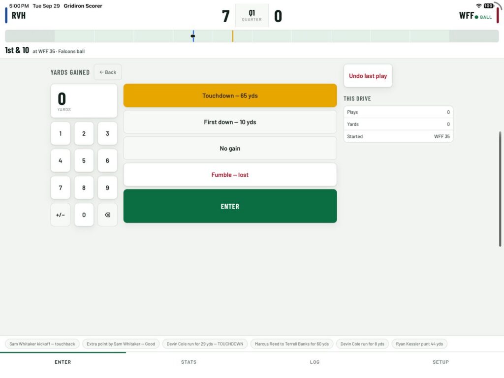Click the WFF team name
The width and height of the screenshot is (504, 378).
467,15
